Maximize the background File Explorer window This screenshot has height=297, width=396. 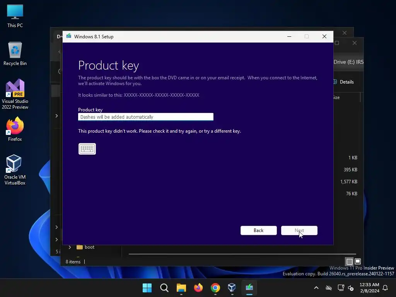(337, 43)
